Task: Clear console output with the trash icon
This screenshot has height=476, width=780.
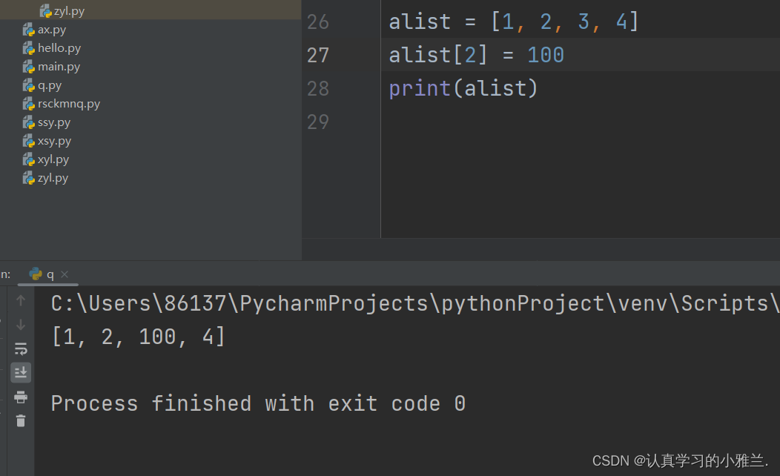Action: pos(21,420)
